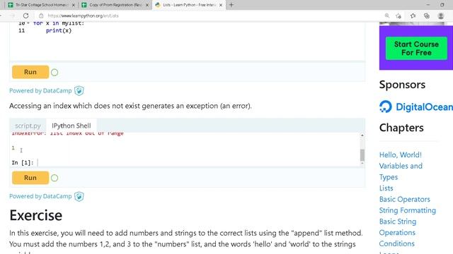Viewport: 453px width, 254px height.
Task: Open the Conditions chapter
Action: point(396,243)
